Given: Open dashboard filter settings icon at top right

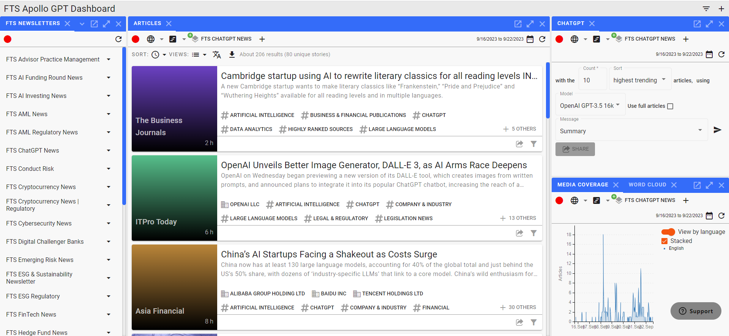Looking at the screenshot, I should [x=706, y=8].
